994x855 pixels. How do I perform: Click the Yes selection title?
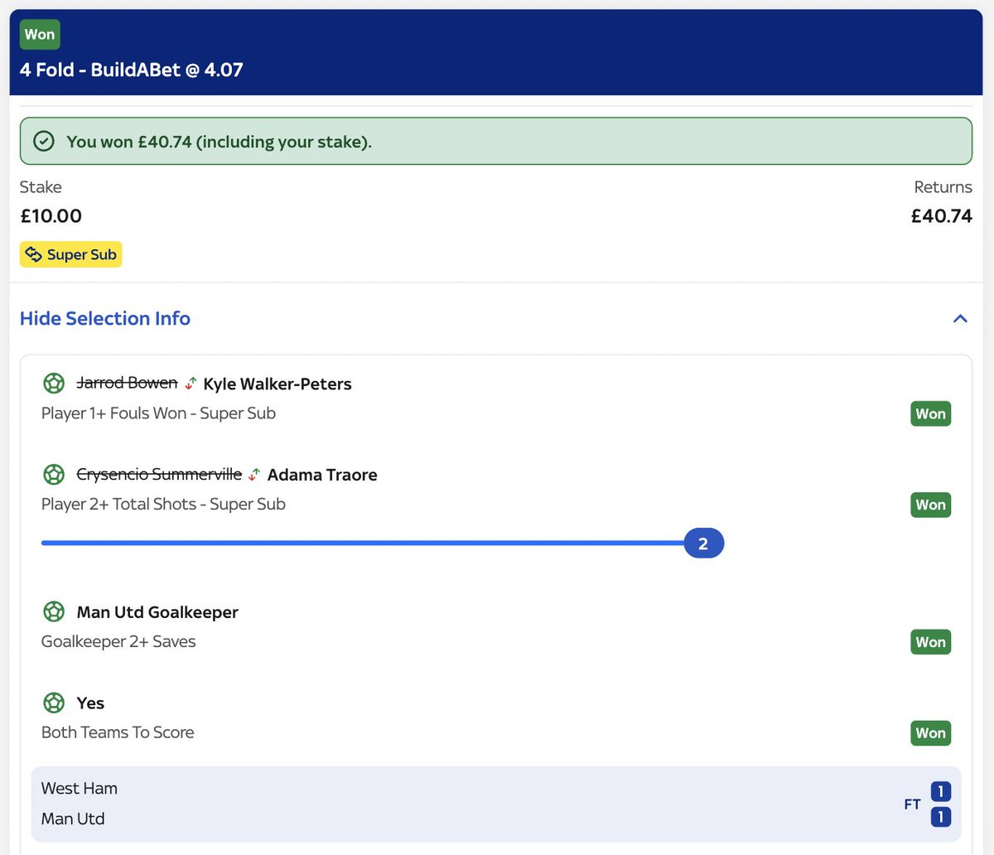[90, 703]
